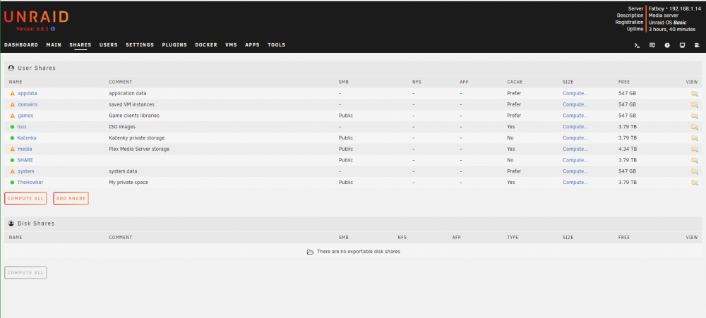Click the warning triangle beside games

point(13,116)
